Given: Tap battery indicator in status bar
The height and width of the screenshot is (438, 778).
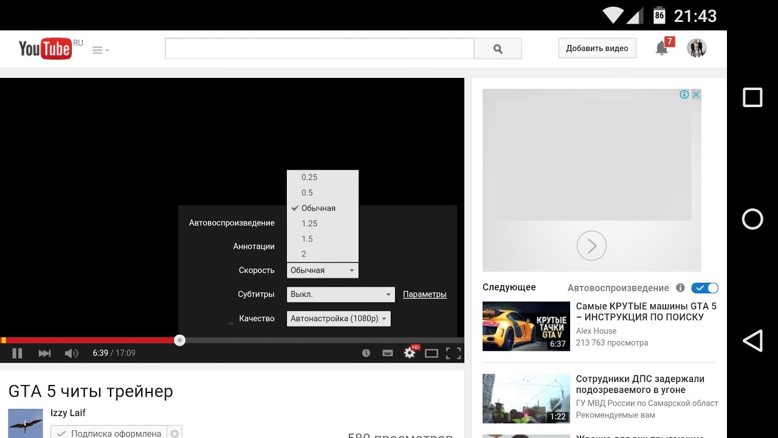Looking at the screenshot, I should [659, 15].
